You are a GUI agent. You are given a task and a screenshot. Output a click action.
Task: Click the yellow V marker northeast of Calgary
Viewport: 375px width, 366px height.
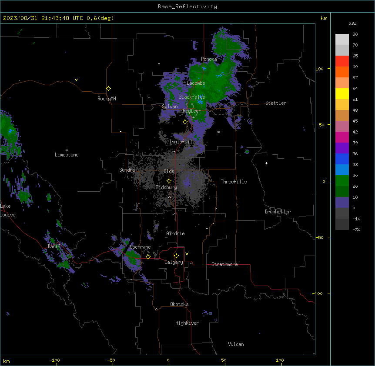coord(187,254)
